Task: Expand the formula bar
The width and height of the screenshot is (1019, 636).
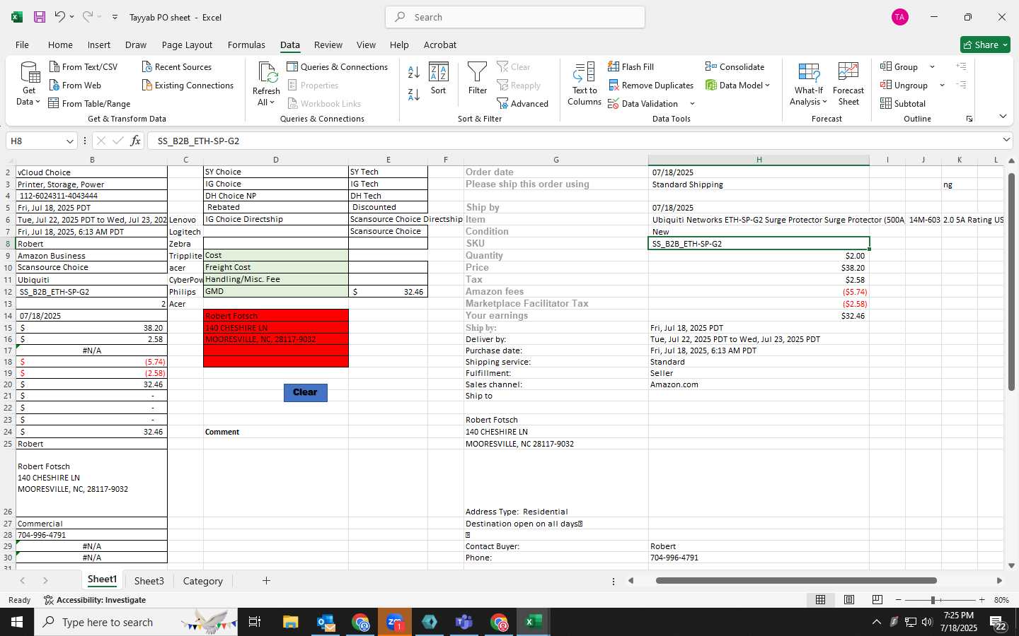Action: 1006,140
